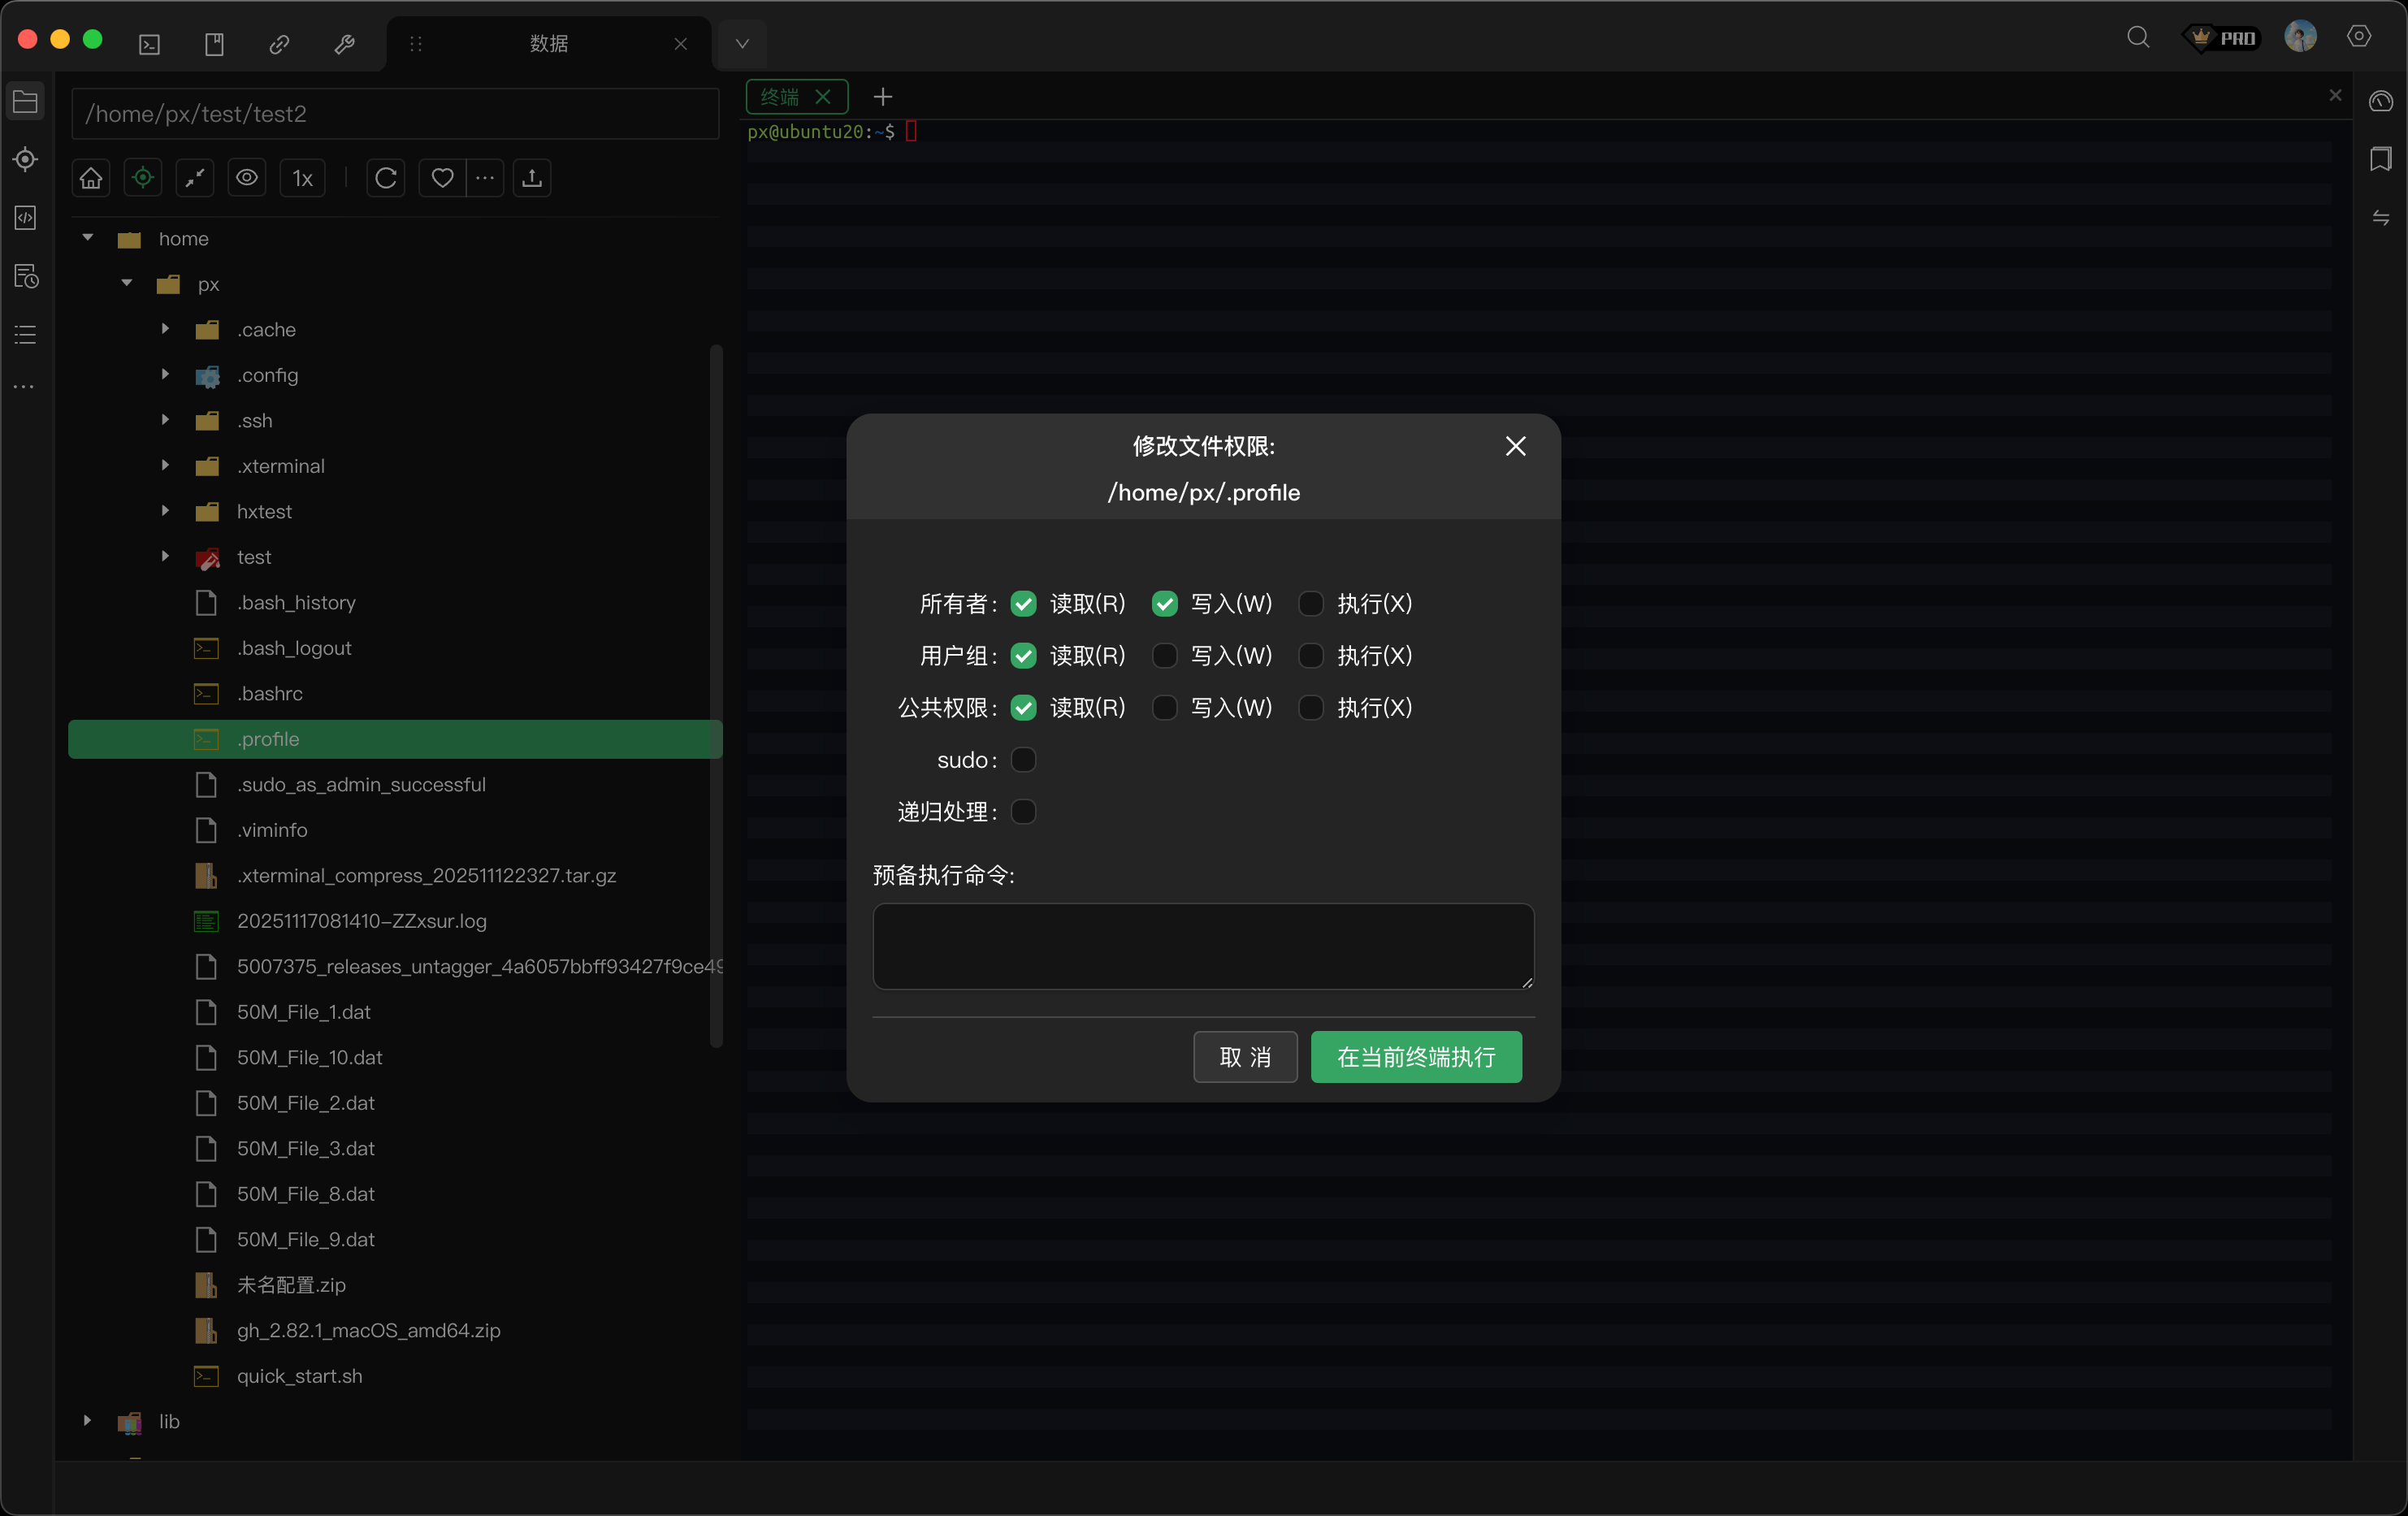The height and width of the screenshot is (1516, 2408).
Task: Click the home directory toolbar icon
Action: click(x=91, y=178)
